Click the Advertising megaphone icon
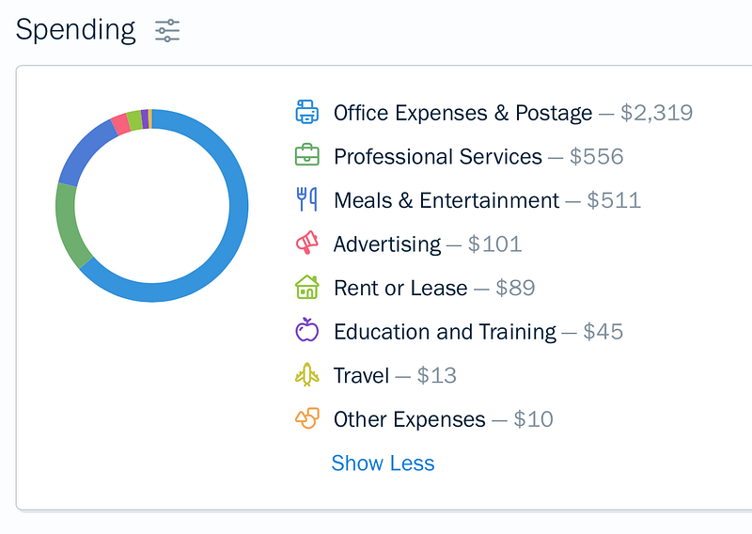Image resolution: width=752 pixels, height=534 pixels. pyautogui.click(x=307, y=243)
